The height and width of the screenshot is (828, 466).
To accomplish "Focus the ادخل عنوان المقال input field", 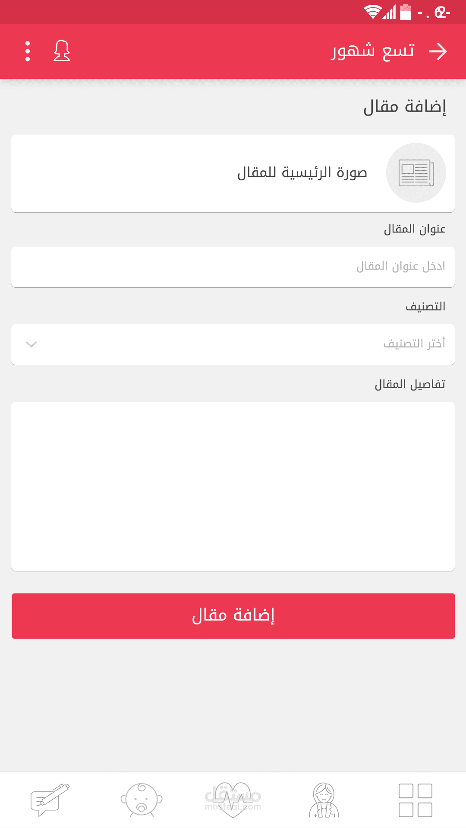I will coord(233,267).
